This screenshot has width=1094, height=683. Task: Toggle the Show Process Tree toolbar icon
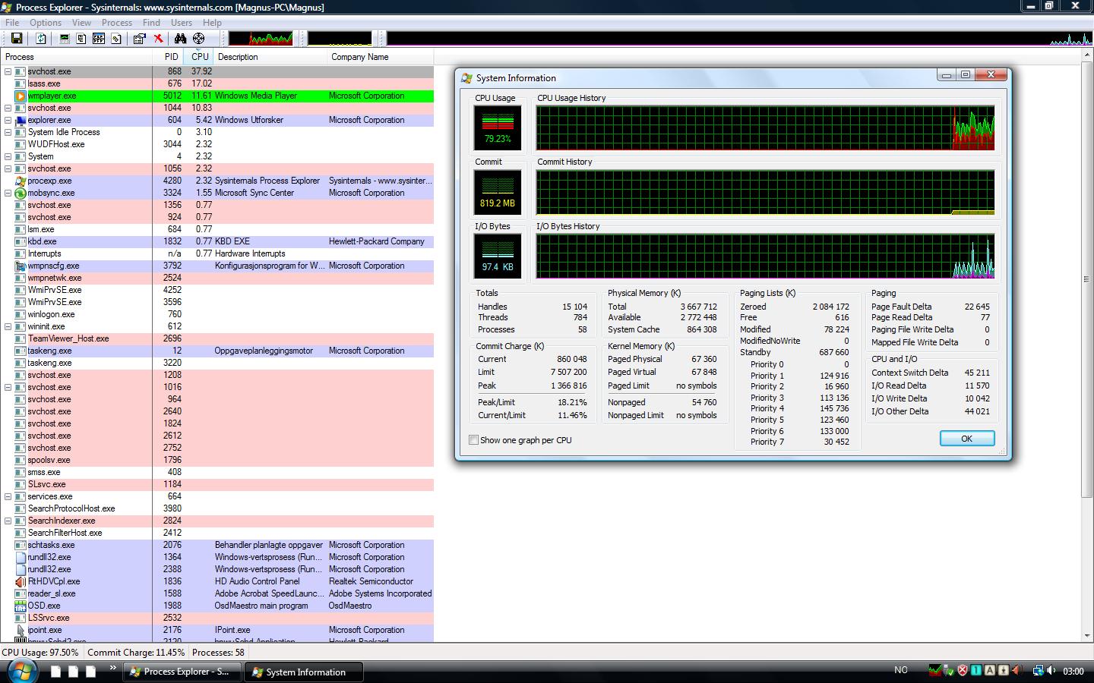pos(81,38)
